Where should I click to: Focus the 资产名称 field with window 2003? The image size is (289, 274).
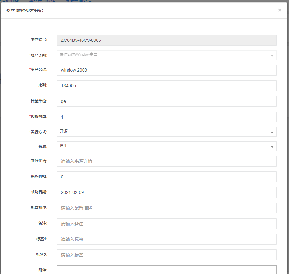tap(166, 70)
